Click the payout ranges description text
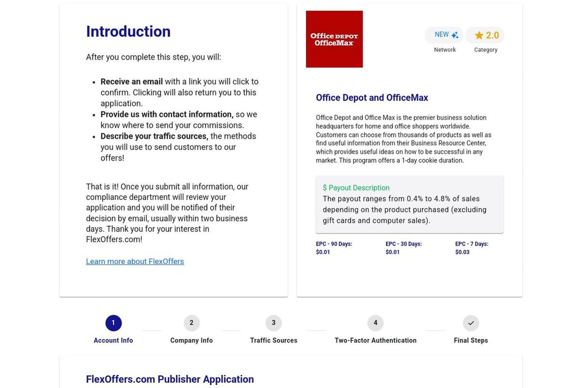Viewport: 582px width, 388px height. (405, 209)
